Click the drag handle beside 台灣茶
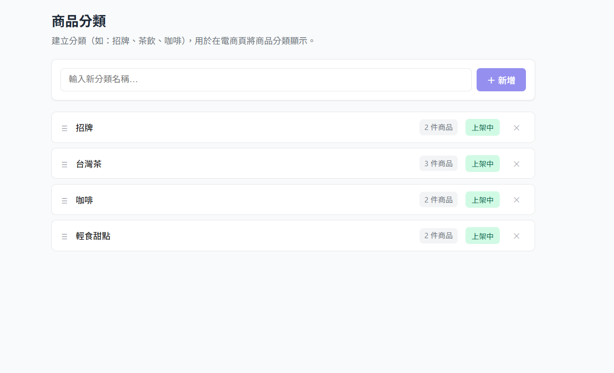 pyautogui.click(x=64, y=164)
